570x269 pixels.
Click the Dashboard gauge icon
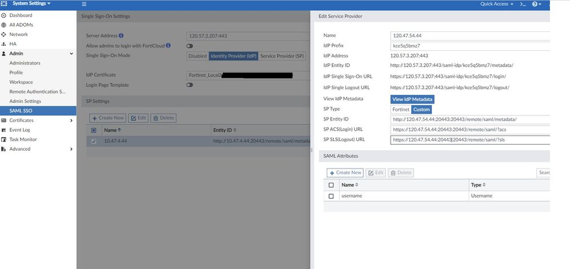pos(4,15)
